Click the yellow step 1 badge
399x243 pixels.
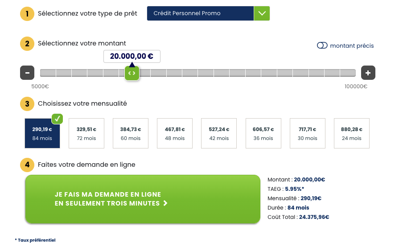[27, 14]
